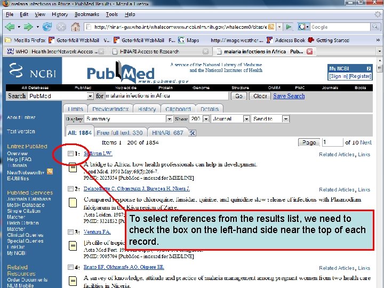
Task: Open the back button history dropdown
Action: tap(19, 27)
